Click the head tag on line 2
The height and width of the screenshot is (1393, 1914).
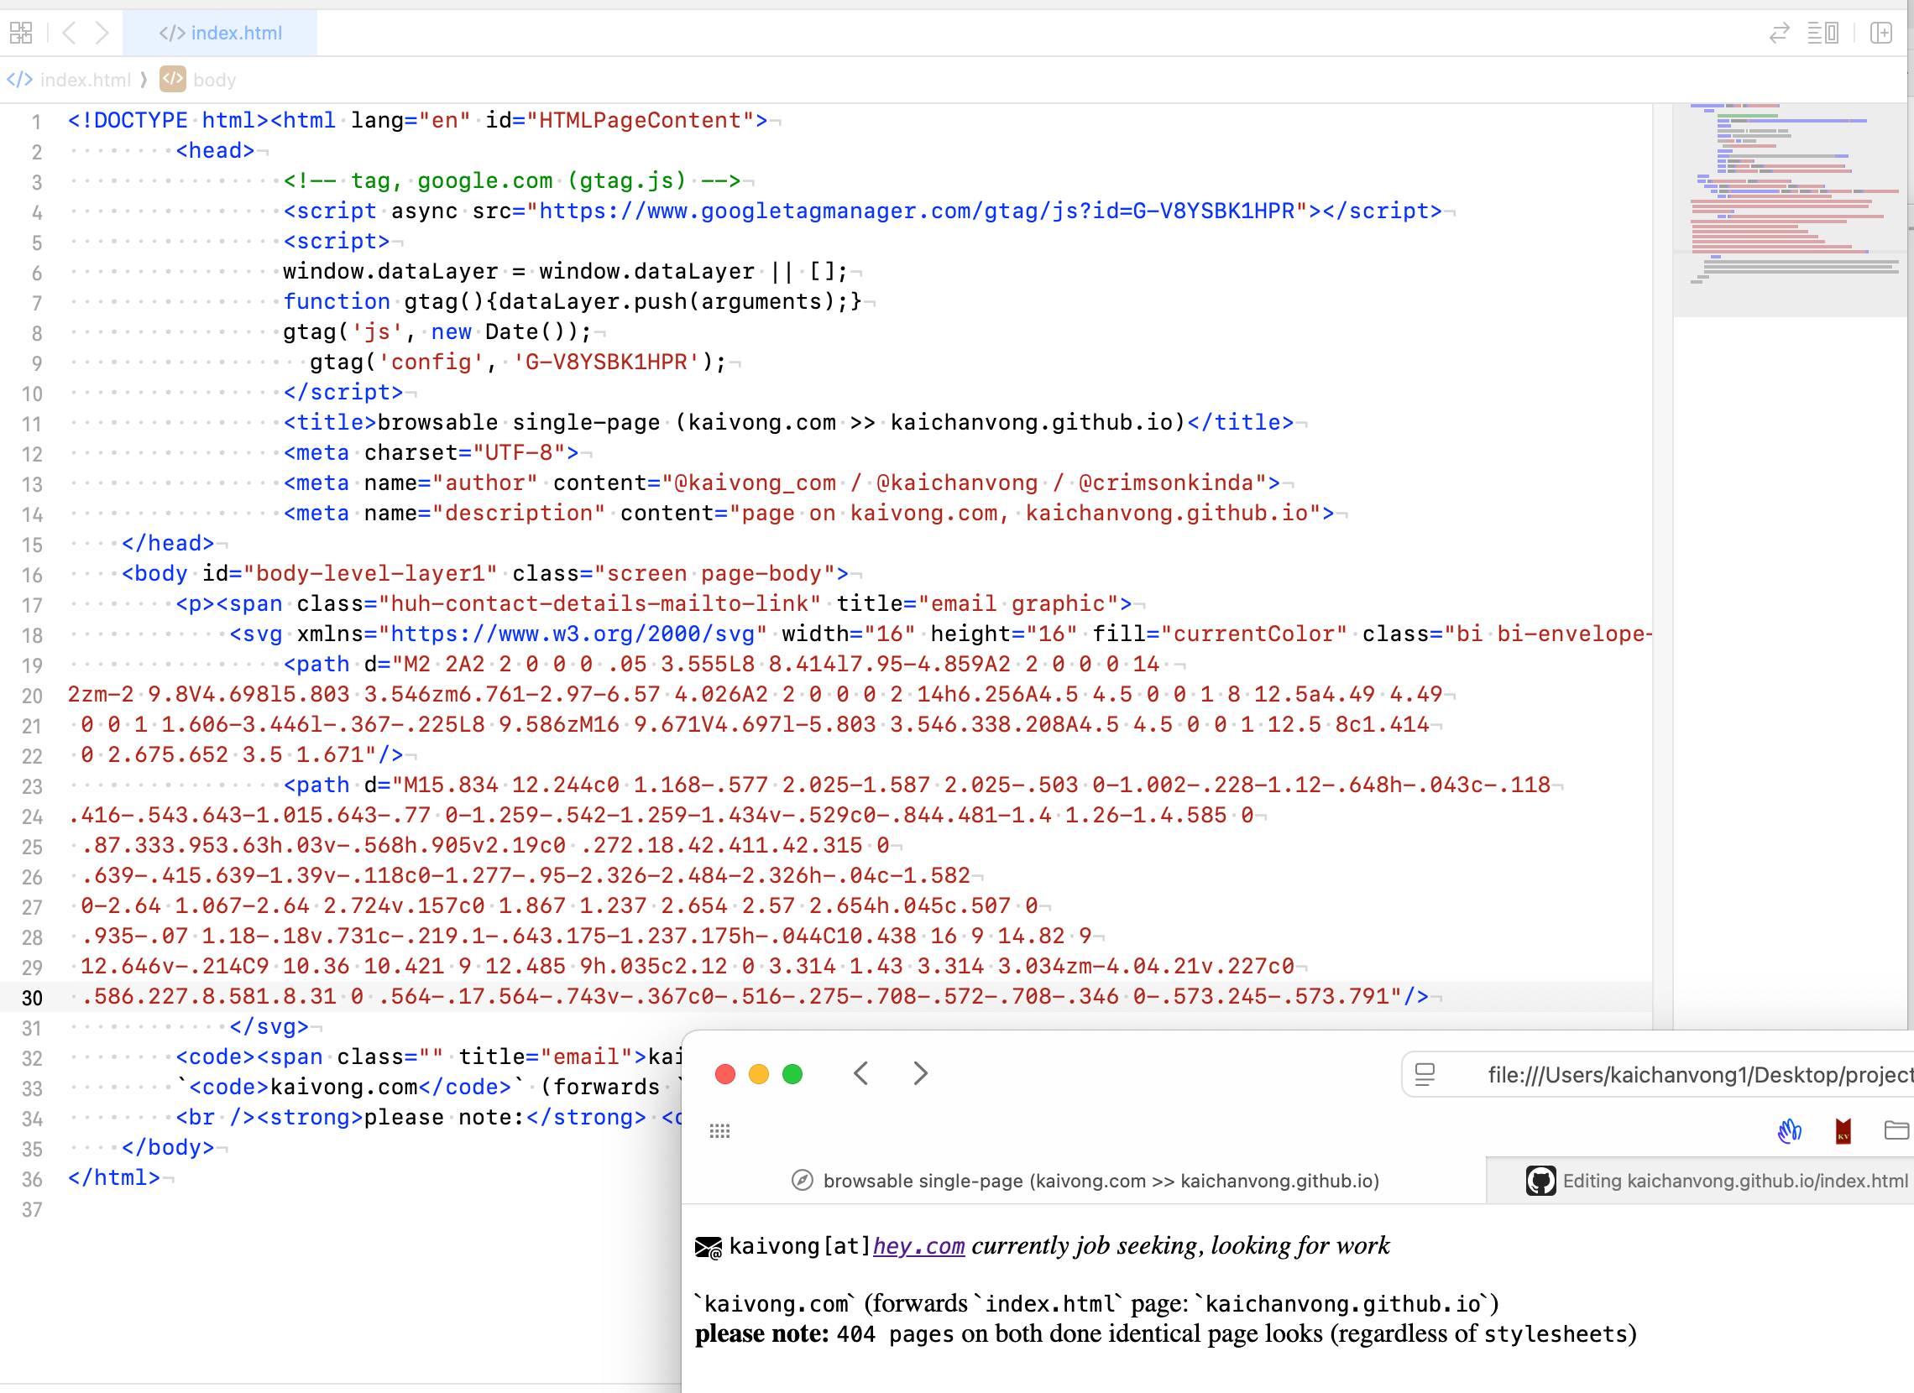click(x=215, y=151)
